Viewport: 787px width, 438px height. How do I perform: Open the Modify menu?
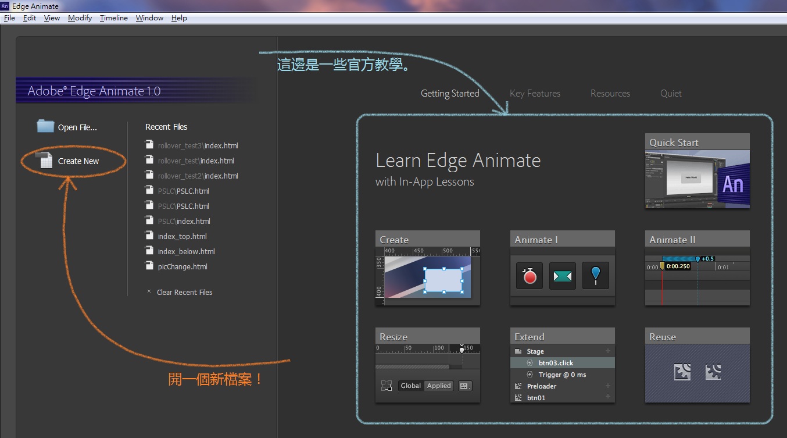click(80, 18)
